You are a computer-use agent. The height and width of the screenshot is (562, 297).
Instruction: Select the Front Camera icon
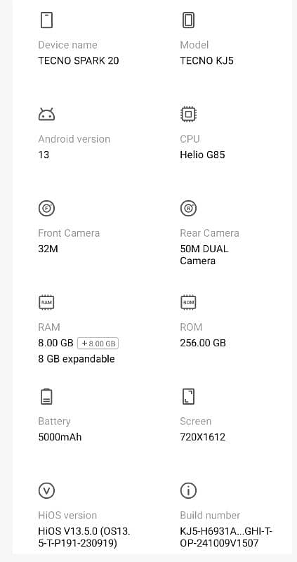pos(46,208)
